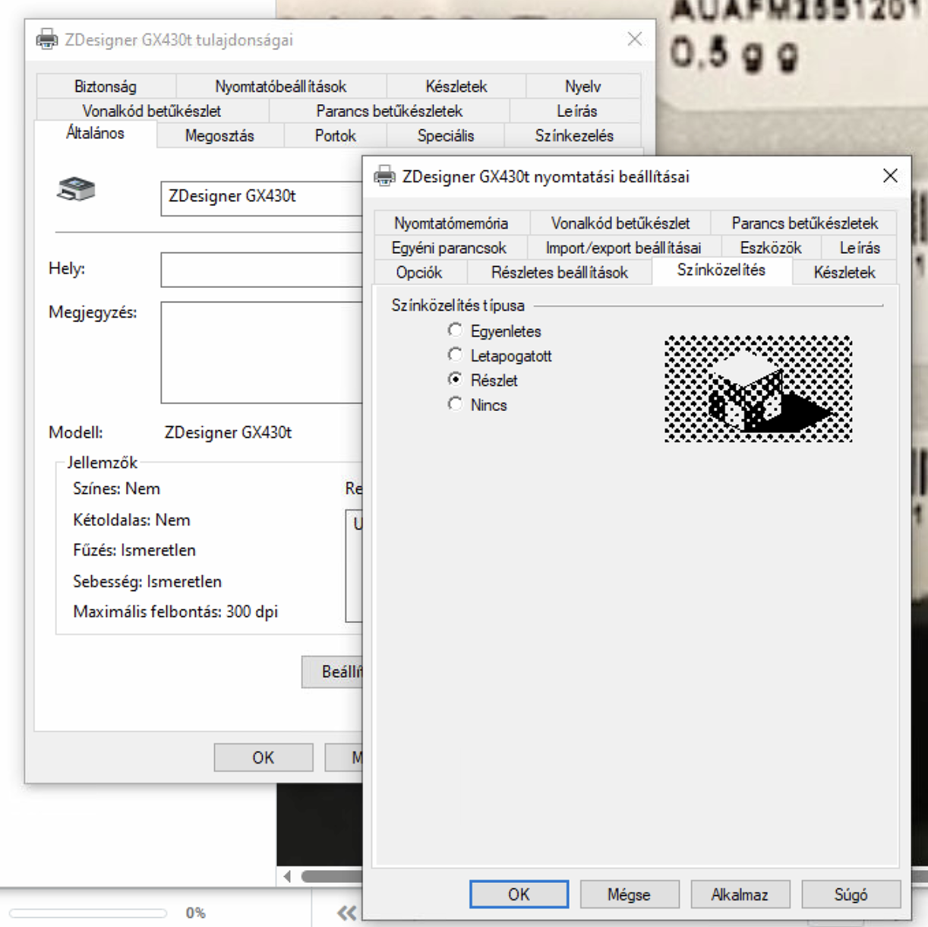
Task: Click the Hely text field
Action: pos(261,270)
